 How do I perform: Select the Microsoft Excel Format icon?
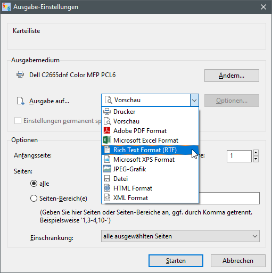pos(107,140)
